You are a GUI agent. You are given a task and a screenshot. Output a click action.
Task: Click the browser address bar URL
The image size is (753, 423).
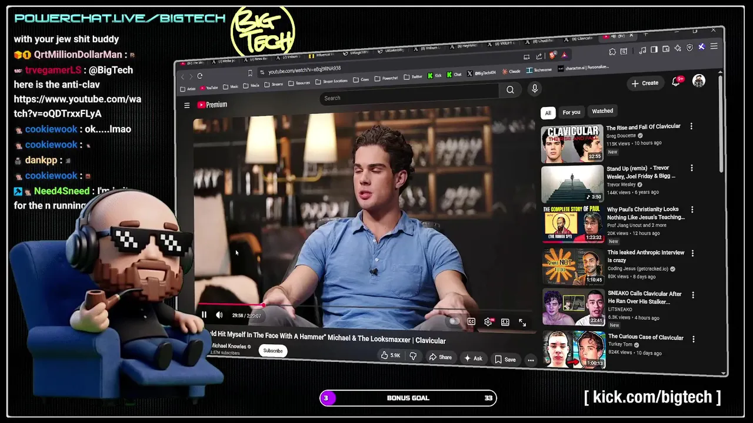pyautogui.click(x=304, y=70)
